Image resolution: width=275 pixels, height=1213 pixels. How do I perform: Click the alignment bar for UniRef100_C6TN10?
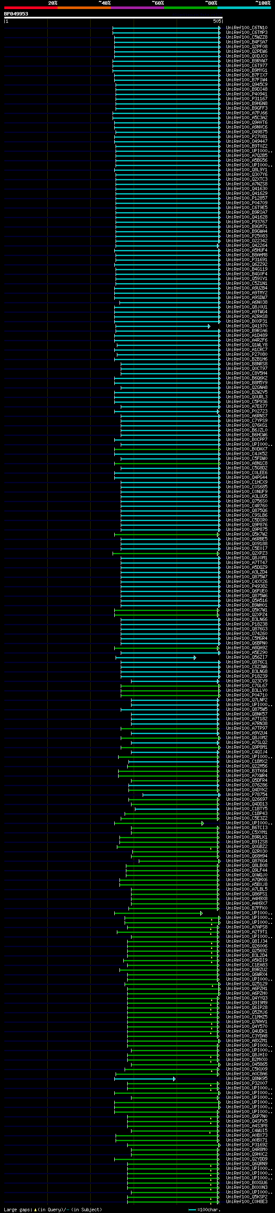click(166, 28)
